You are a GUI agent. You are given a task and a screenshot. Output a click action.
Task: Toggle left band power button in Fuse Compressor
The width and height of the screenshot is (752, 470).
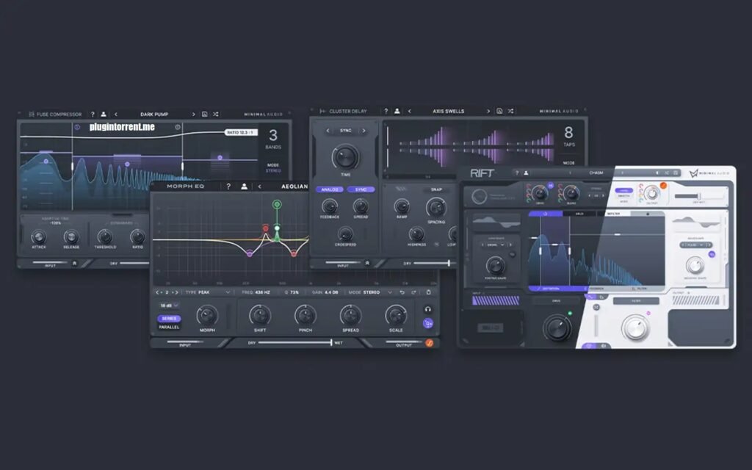76,127
